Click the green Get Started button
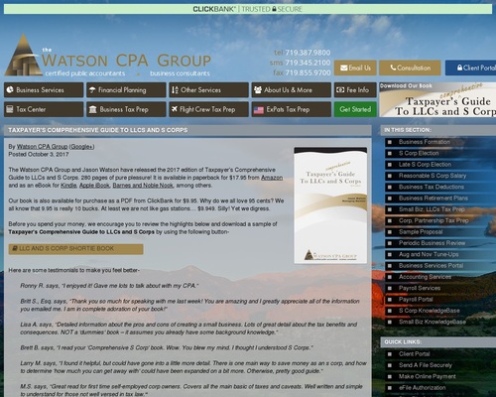 coord(355,109)
